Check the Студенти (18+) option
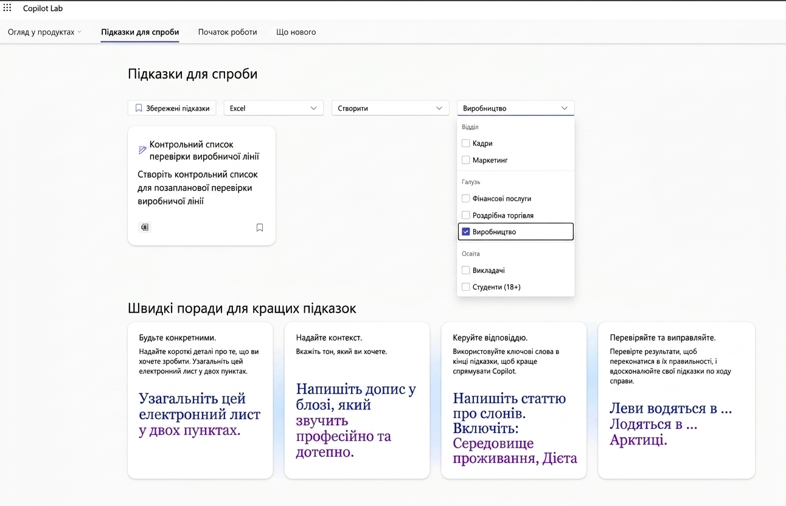The height and width of the screenshot is (506, 786). (x=465, y=286)
